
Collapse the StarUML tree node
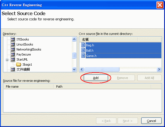(7, 60)
